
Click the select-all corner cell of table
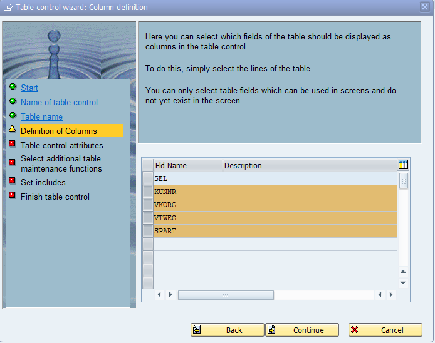click(148, 165)
